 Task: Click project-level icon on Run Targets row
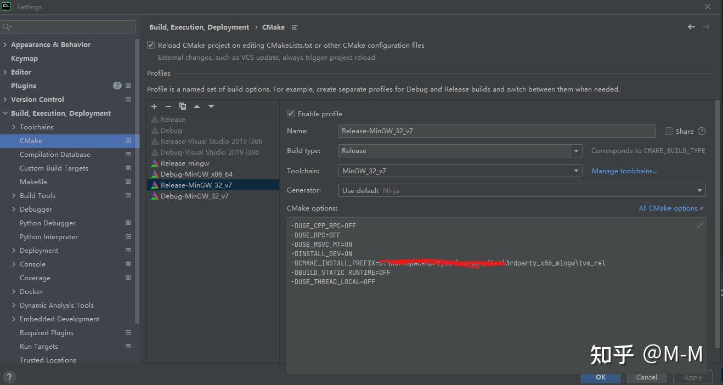pos(128,346)
